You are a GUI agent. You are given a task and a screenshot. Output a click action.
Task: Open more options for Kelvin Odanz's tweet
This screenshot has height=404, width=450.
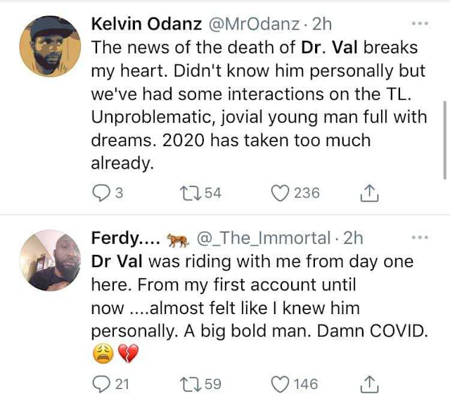[x=419, y=24]
